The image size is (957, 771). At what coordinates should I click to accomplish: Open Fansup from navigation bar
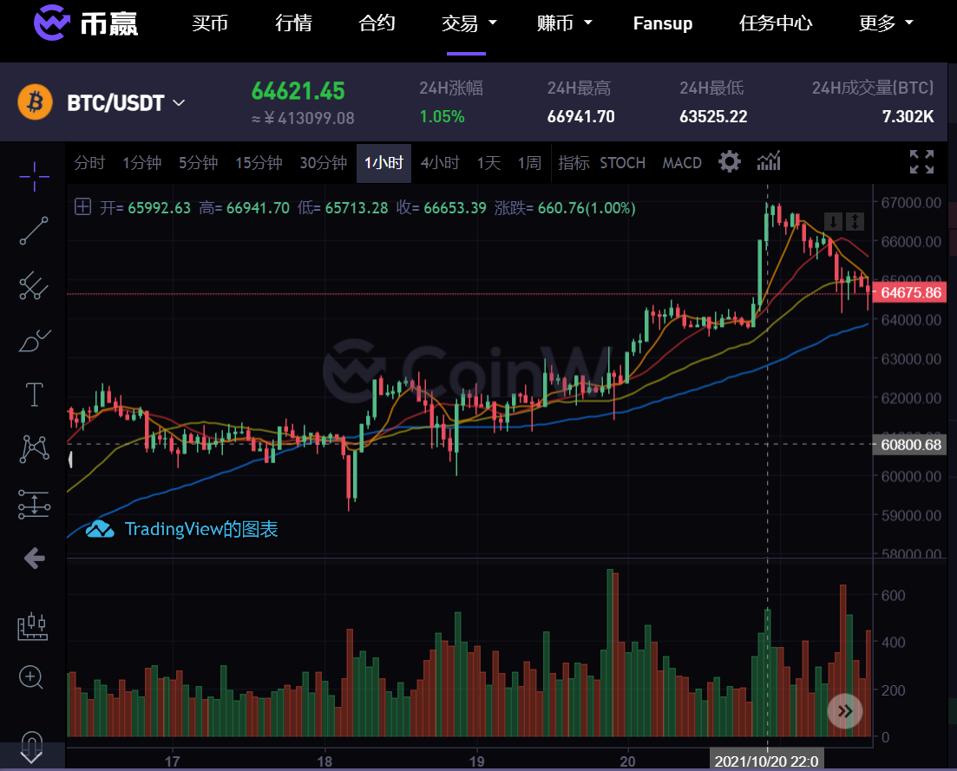point(663,23)
